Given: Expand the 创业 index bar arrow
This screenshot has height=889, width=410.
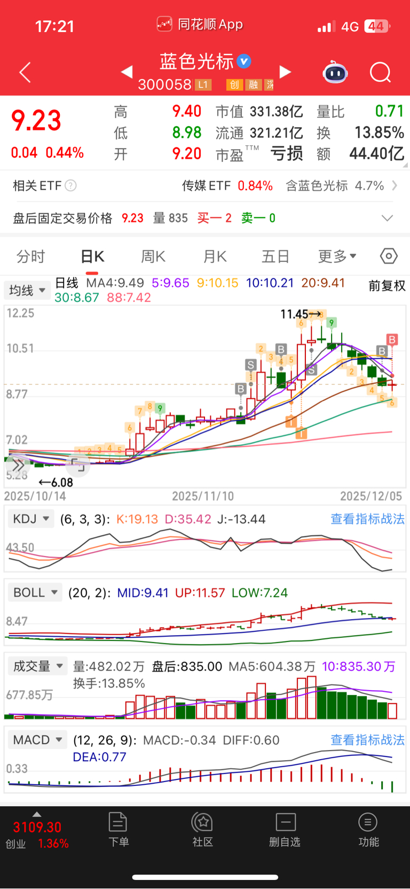Looking at the screenshot, I should tap(36, 814).
